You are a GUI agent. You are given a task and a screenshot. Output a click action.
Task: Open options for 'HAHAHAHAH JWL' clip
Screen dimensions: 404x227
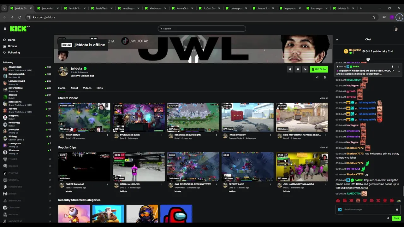[162, 184]
